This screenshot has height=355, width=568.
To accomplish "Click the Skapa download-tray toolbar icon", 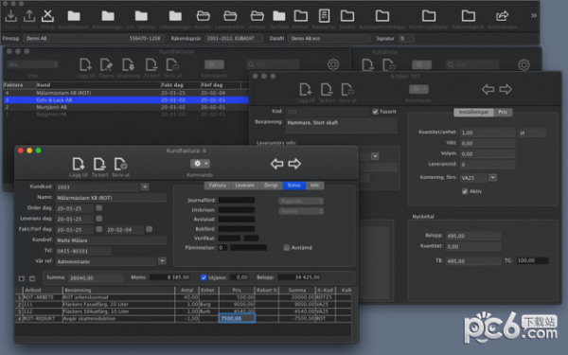I will click(x=10, y=15).
